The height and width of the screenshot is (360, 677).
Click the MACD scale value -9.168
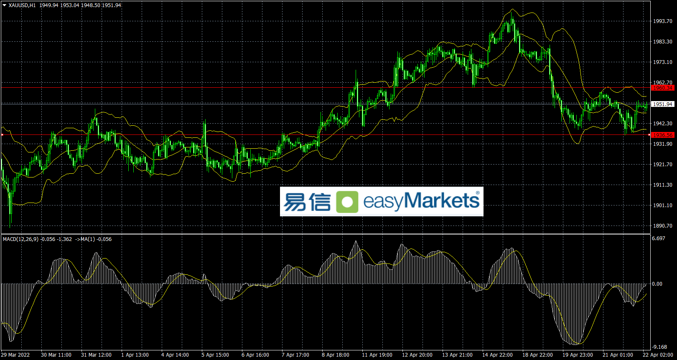pyautogui.click(x=659, y=347)
